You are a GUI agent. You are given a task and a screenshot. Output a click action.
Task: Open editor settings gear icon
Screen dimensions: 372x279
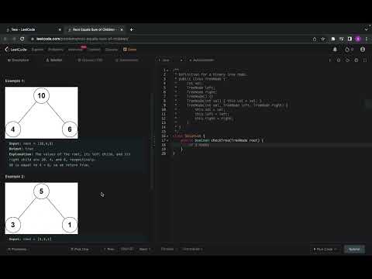tap(356, 60)
